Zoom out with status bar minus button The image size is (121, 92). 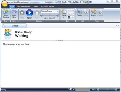(x=98, y=89)
